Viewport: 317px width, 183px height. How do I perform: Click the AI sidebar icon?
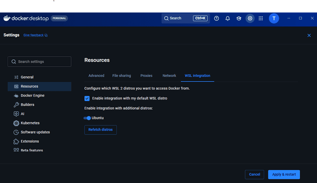16,114
